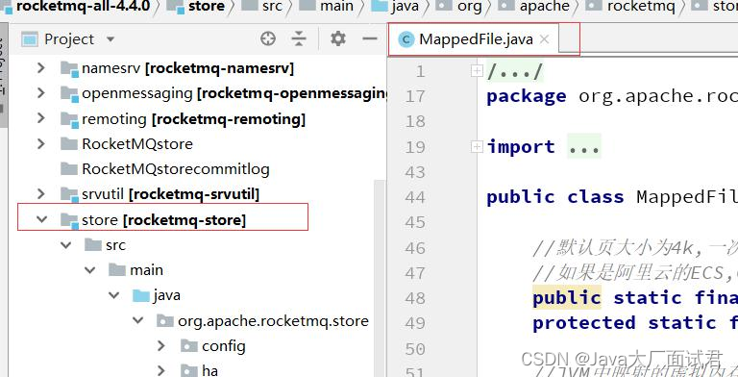Expand the RocketMQstore folder

41,143
